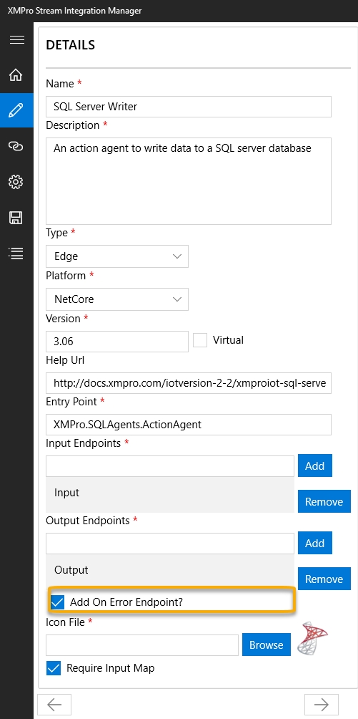This screenshot has height=719, width=358.
Task: Focus the Version field showing 3.06
Action: [x=117, y=342]
